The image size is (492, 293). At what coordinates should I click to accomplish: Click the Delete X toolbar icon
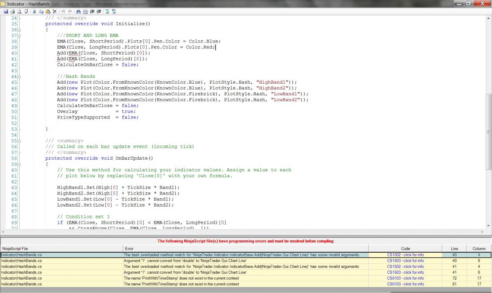(x=55, y=12)
